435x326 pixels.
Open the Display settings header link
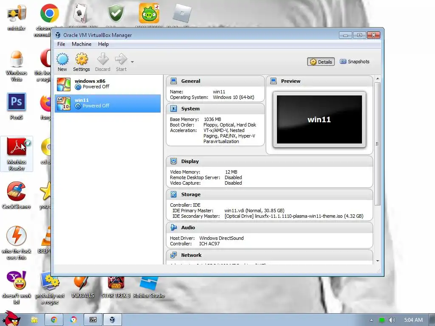190,161
